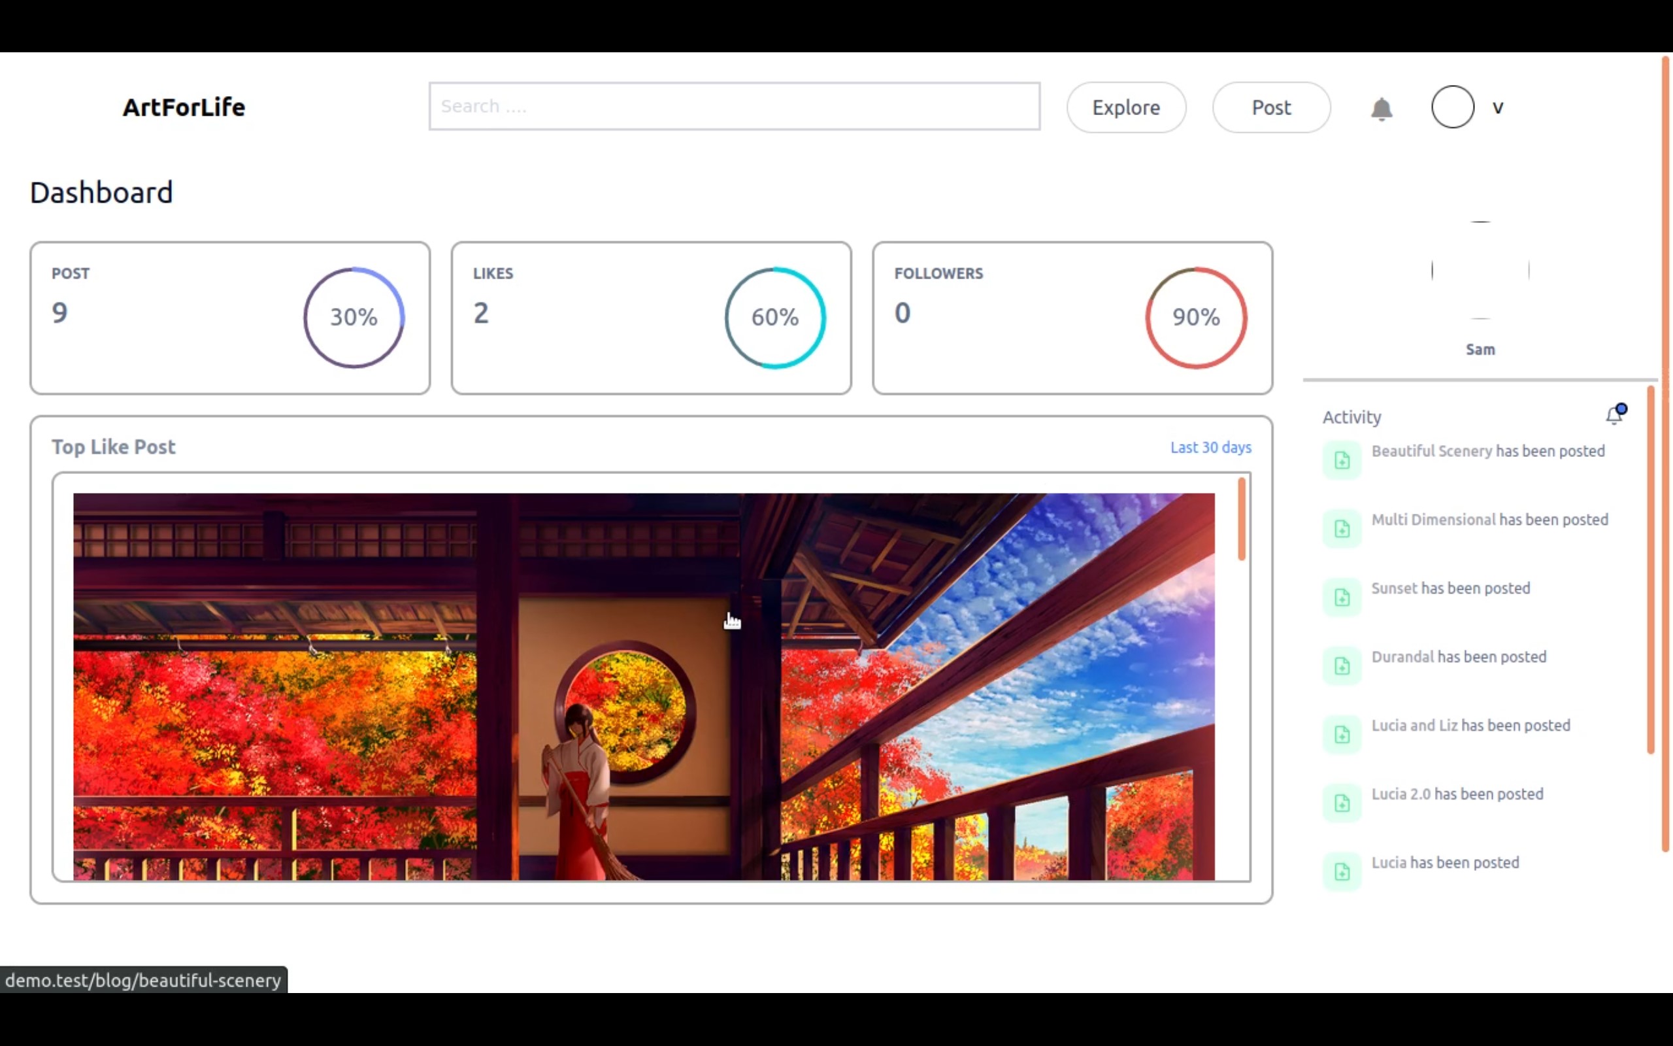
Task: Go to the ArtForLife home logo
Action: click(184, 107)
